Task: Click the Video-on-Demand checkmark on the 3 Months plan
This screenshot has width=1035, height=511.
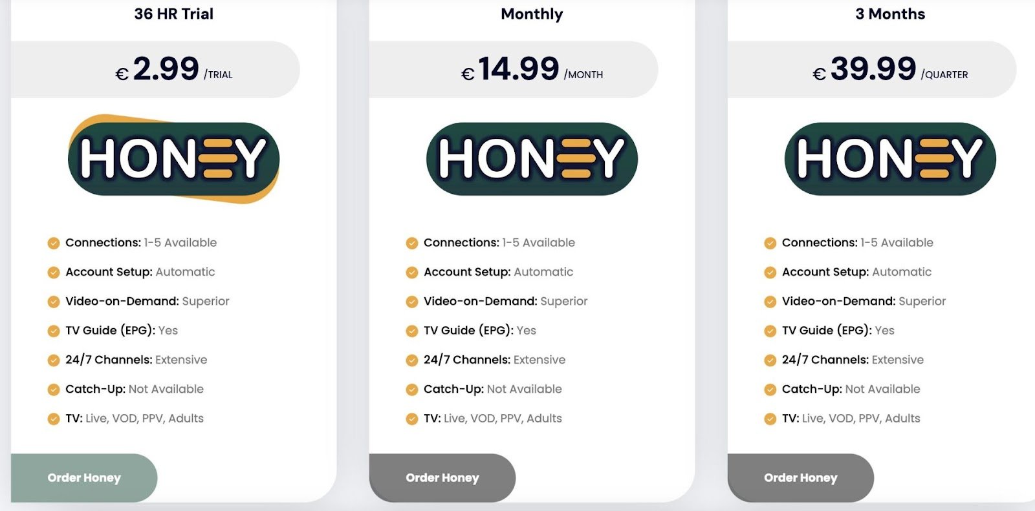Action: (768, 302)
